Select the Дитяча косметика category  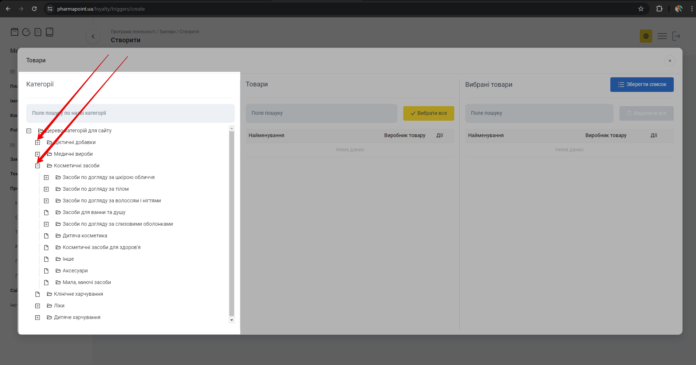(85, 236)
